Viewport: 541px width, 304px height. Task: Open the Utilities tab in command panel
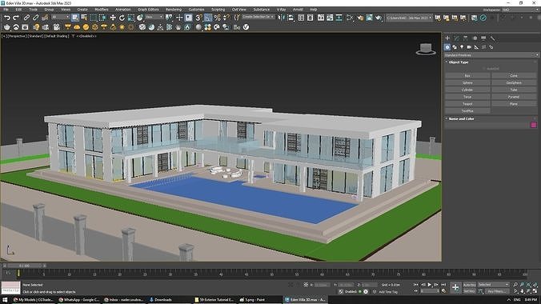493,38
